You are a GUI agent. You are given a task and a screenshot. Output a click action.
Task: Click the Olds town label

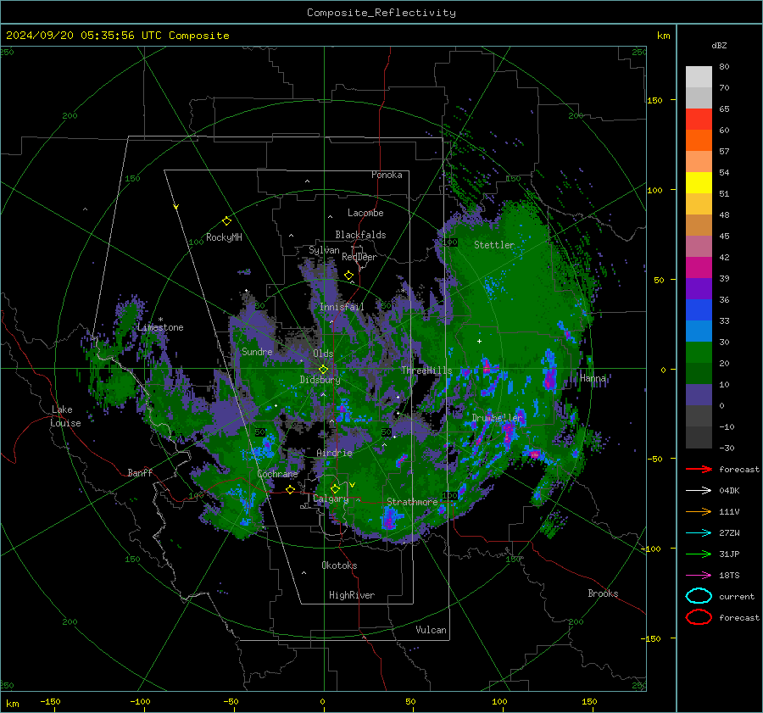[323, 354]
